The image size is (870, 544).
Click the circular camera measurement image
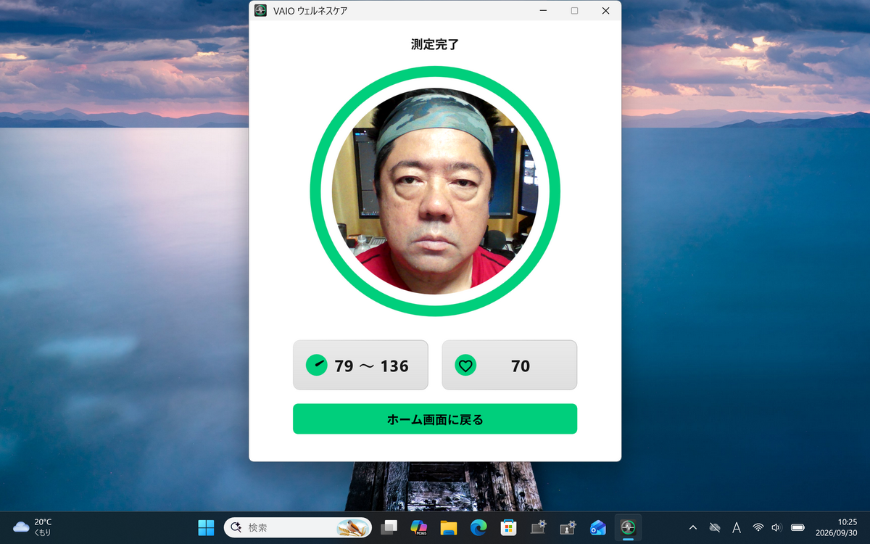point(435,191)
